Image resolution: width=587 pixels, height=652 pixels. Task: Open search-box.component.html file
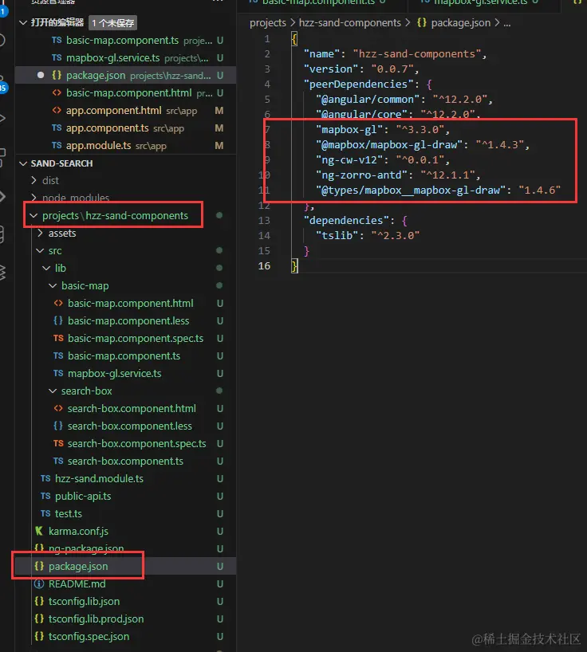(x=125, y=409)
